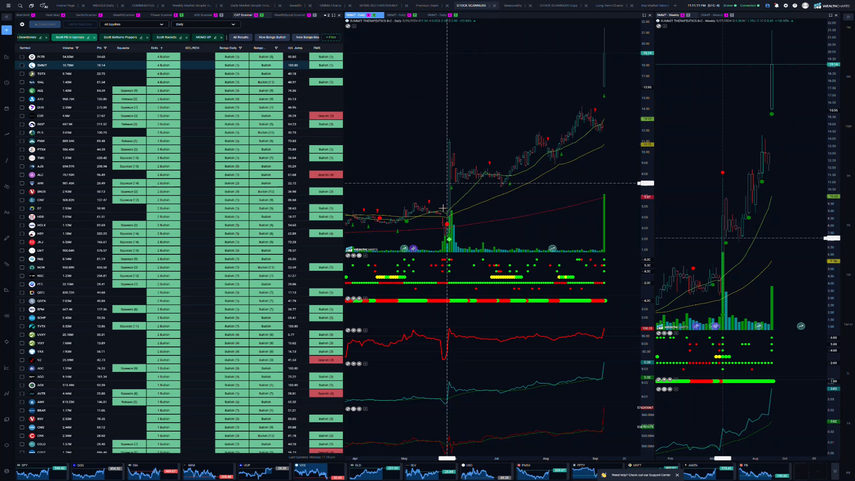This screenshot has width=855, height=481.
Task: Select the All Results filter button
Action: tap(241, 37)
